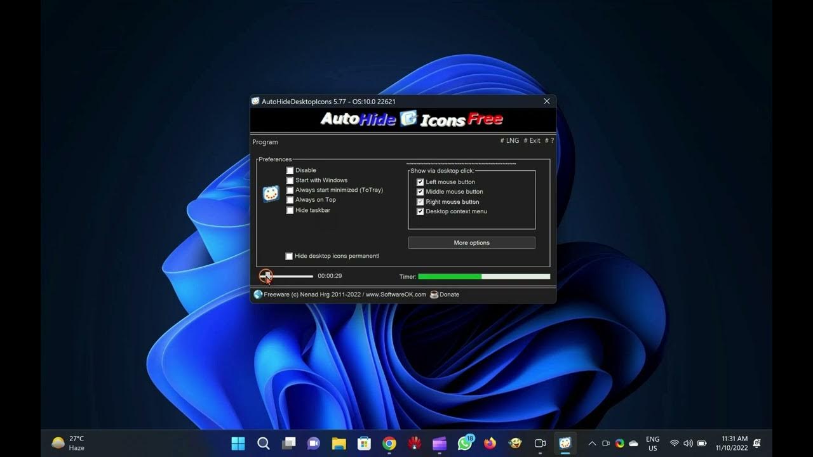Check the Hide taskbar option
The width and height of the screenshot is (813, 457).
click(x=290, y=210)
